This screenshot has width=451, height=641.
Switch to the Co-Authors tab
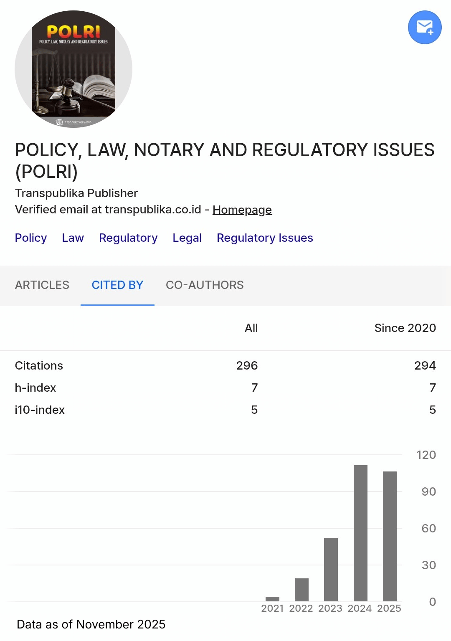click(205, 285)
